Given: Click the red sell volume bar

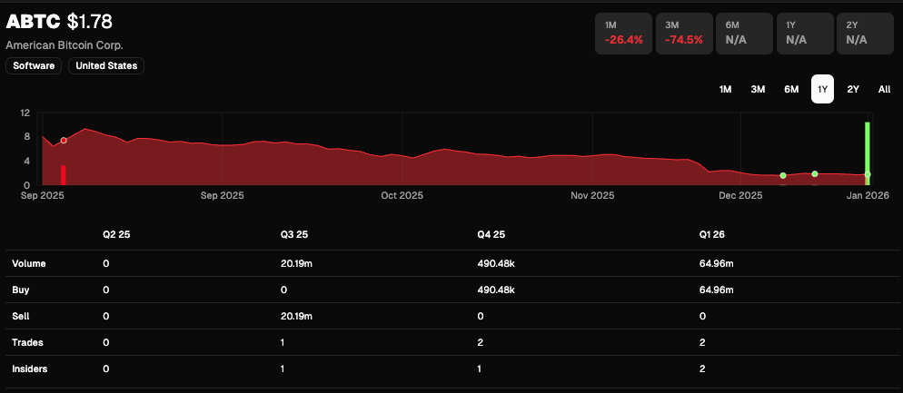Looking at the screenshot, I should tap(64, 175).
